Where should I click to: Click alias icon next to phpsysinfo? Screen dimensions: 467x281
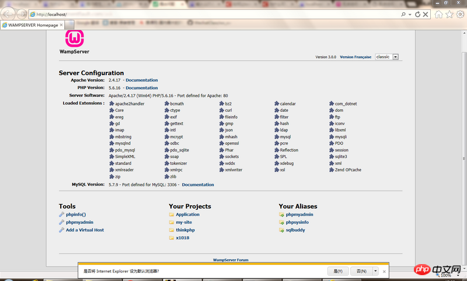pos(281,222)
